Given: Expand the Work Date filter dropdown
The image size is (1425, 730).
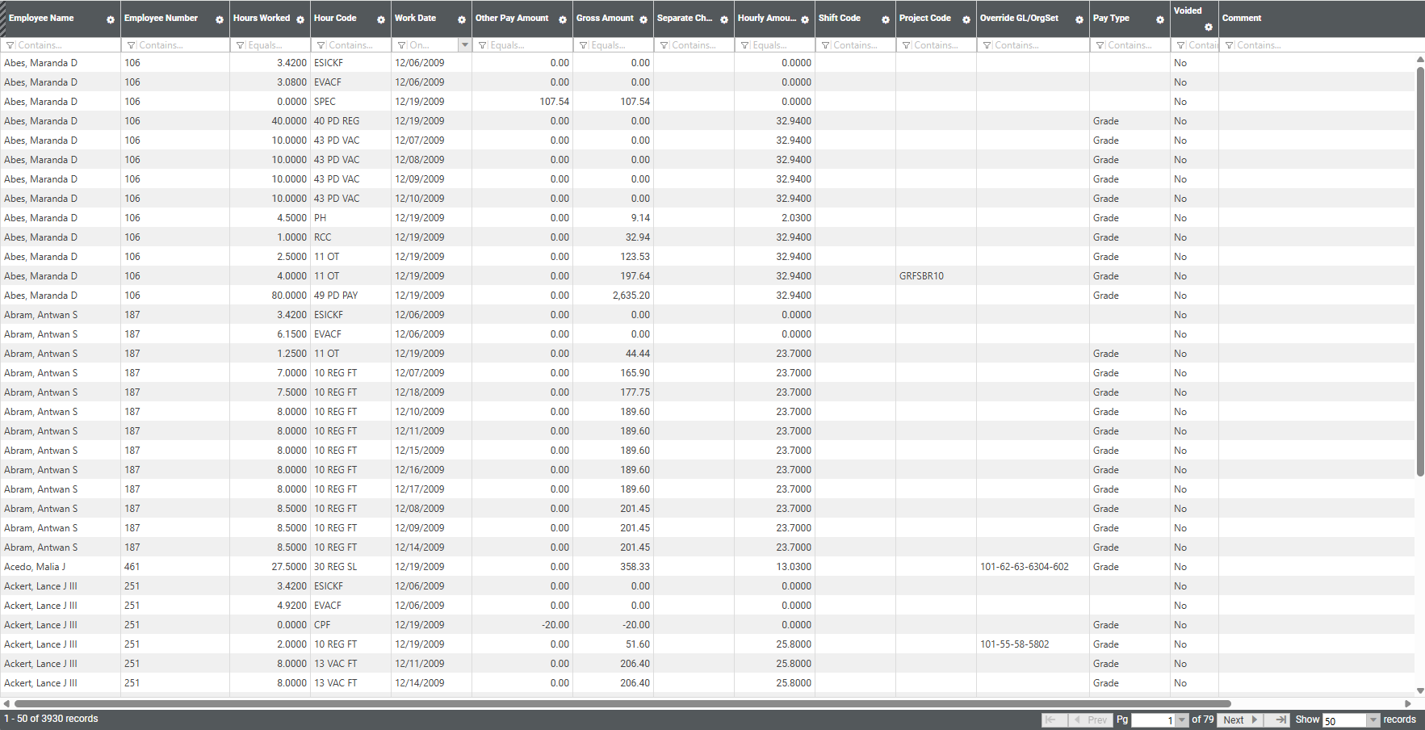Looking at the screenshot, I should 464,45.
